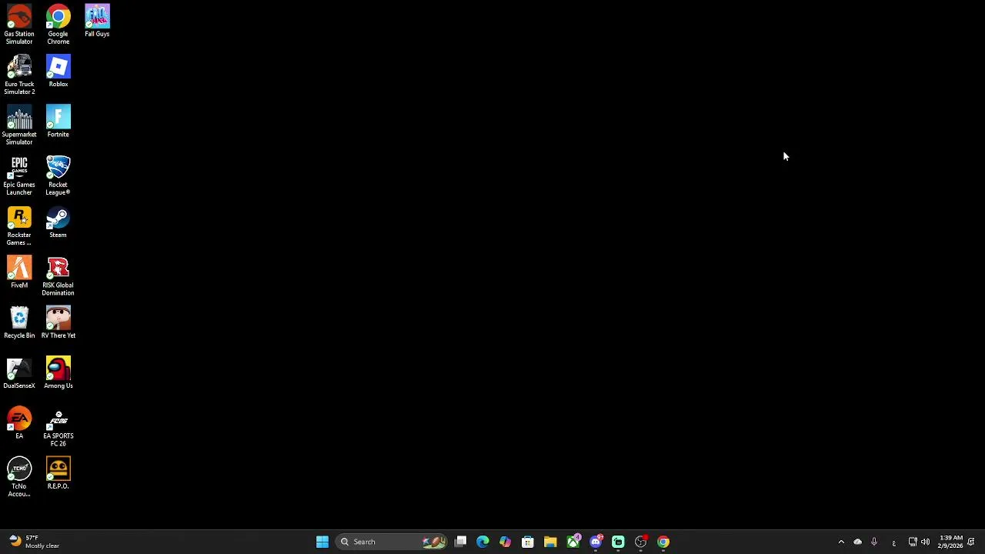Select the Rocket League desktop icon
This screenshot has height=554, width=985.
[58, 175]
